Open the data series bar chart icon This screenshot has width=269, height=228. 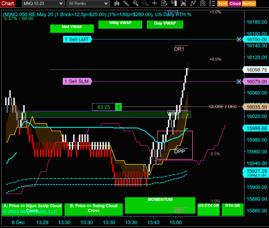[x=183, y=3]
